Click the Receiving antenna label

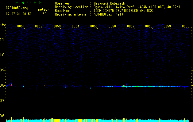point(71,14)
